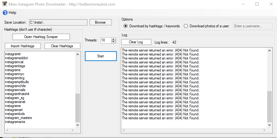Select the instagrams hashtag line
Viewport: 277px width, 138px height.
[x=13, y=70]
